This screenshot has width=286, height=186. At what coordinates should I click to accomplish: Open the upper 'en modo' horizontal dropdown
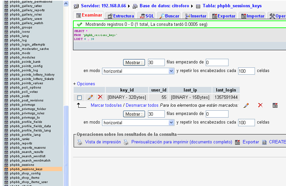point(138,71)
